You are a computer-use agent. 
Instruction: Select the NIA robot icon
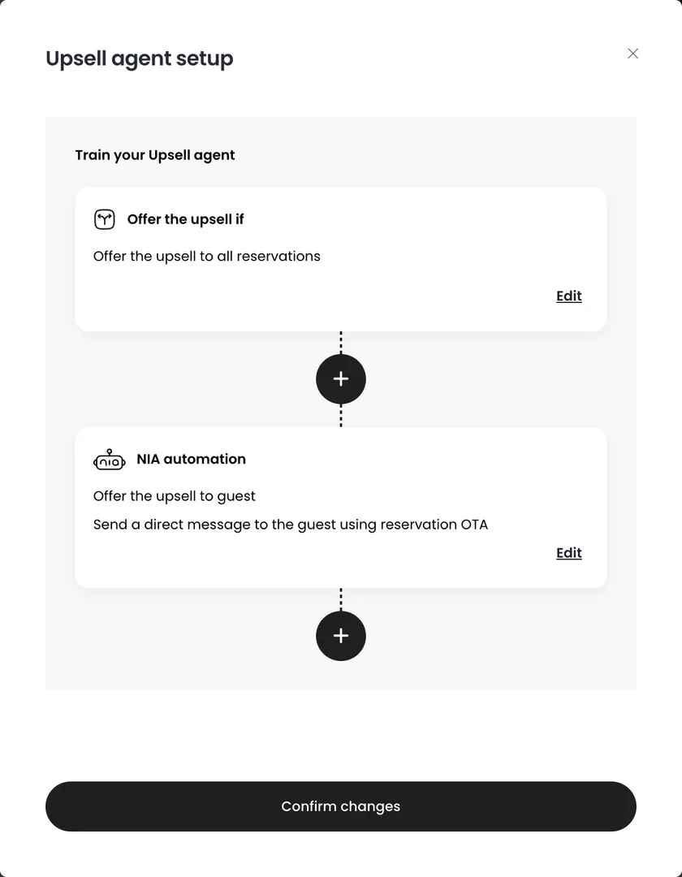pos(109,459)
